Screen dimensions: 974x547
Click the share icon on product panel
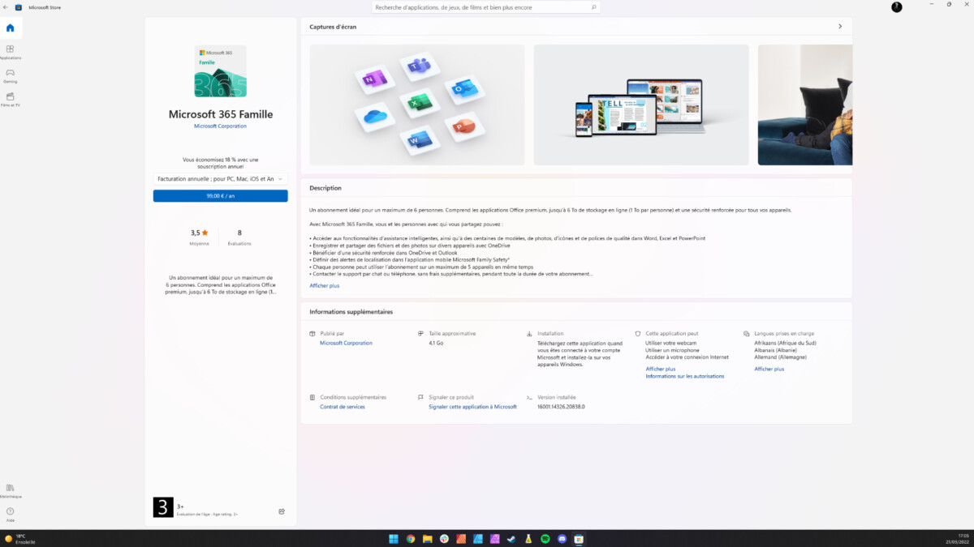click(282, 511)
